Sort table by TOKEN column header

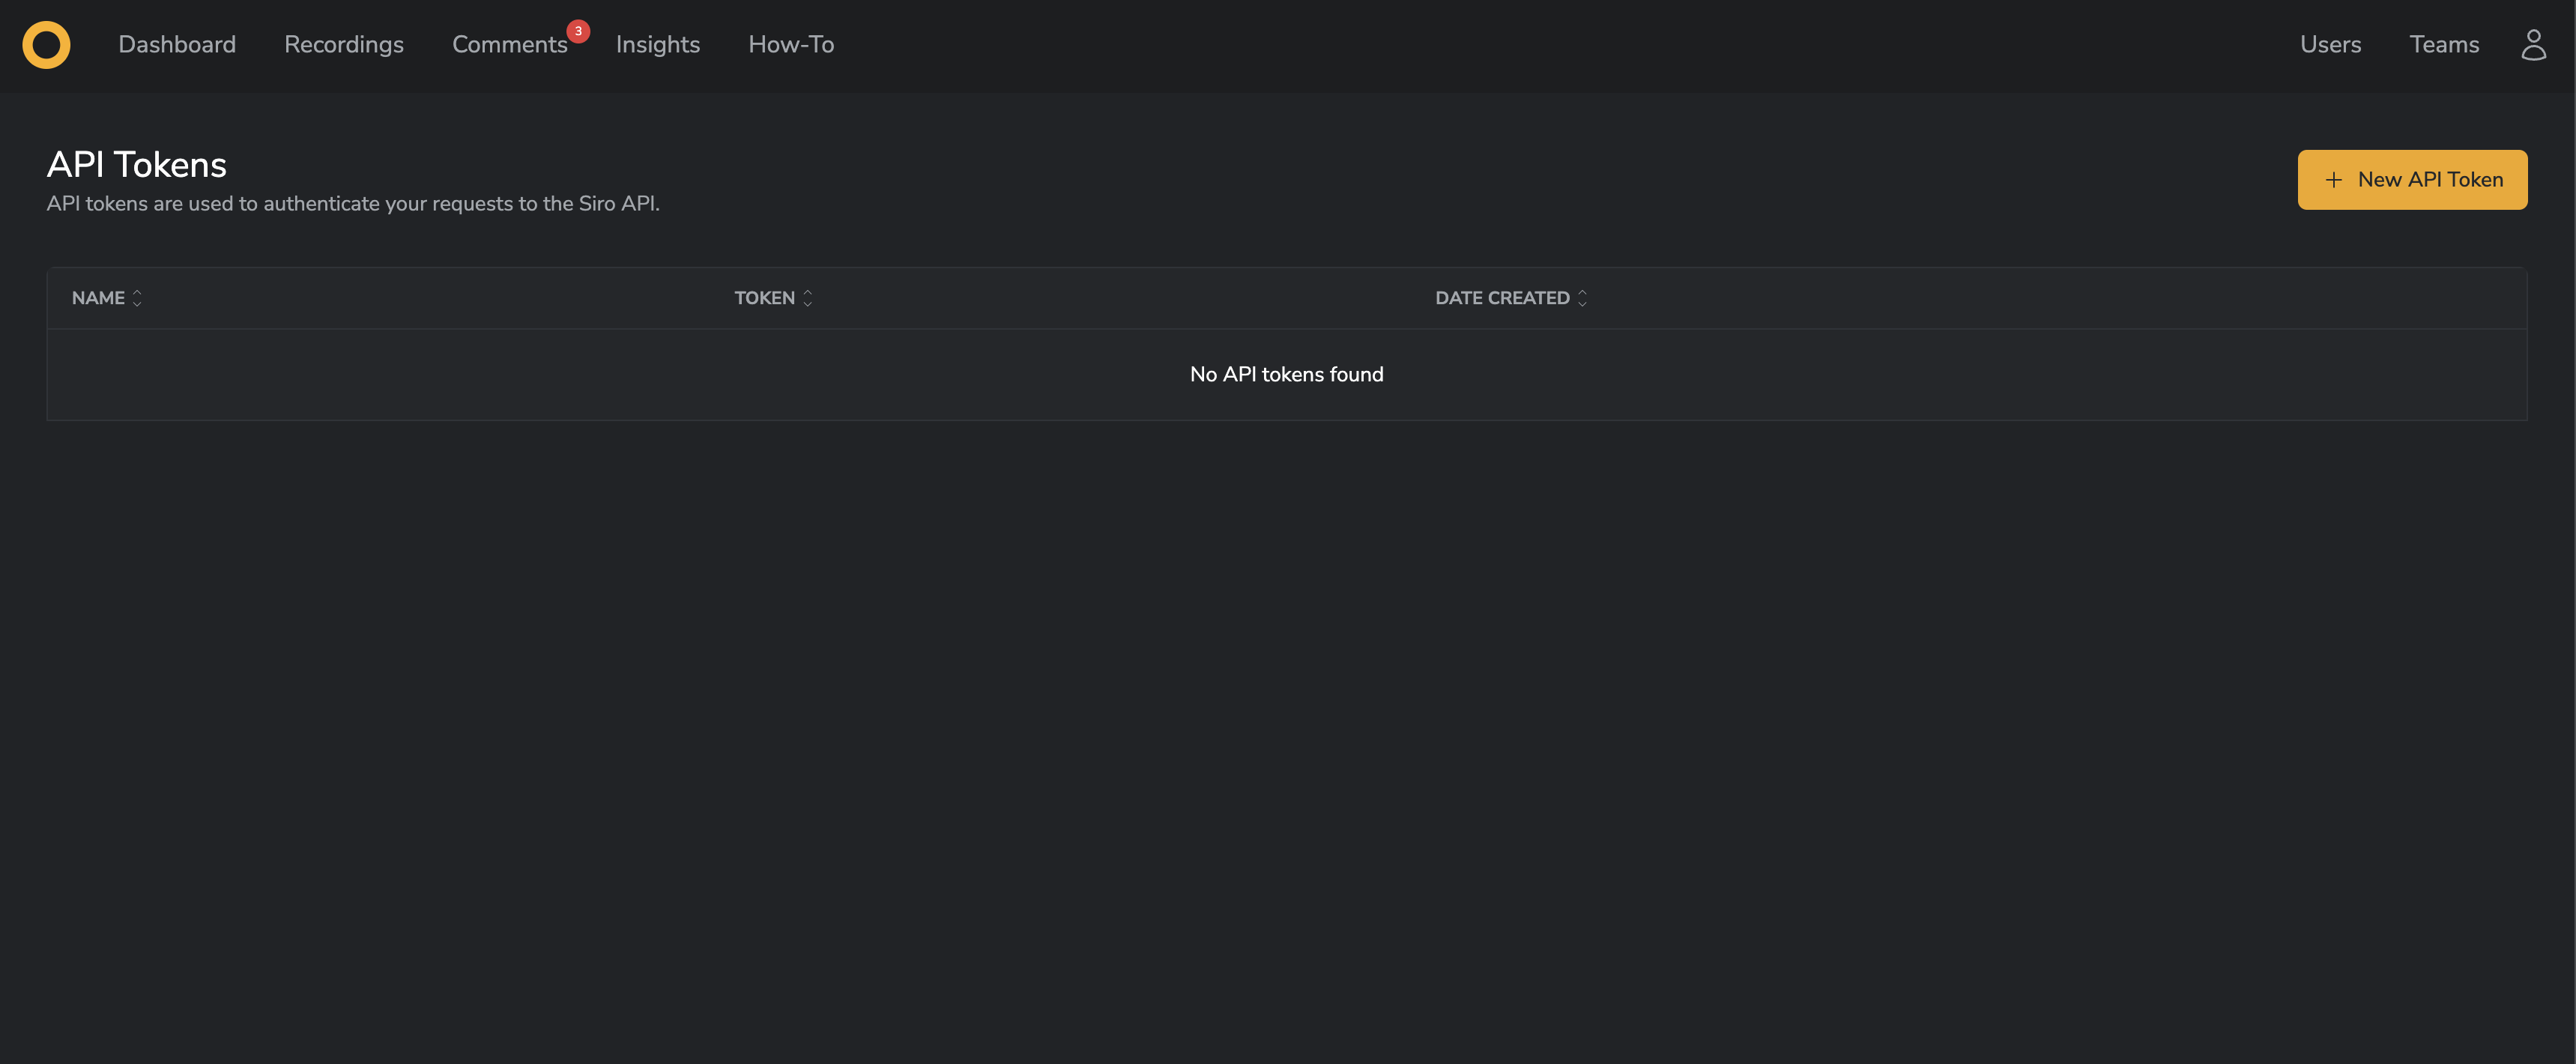coord(764,298)
